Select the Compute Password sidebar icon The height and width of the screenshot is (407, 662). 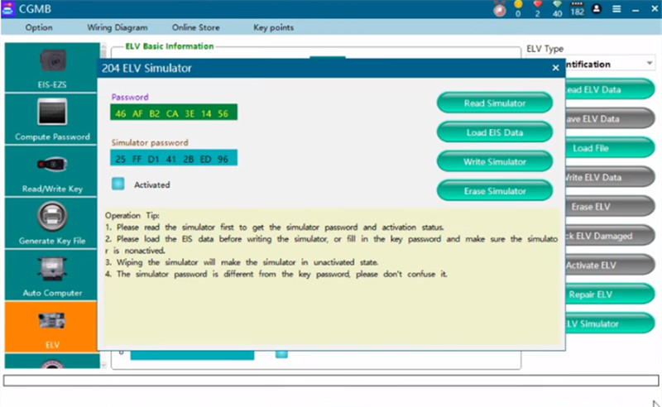point(51,118)
